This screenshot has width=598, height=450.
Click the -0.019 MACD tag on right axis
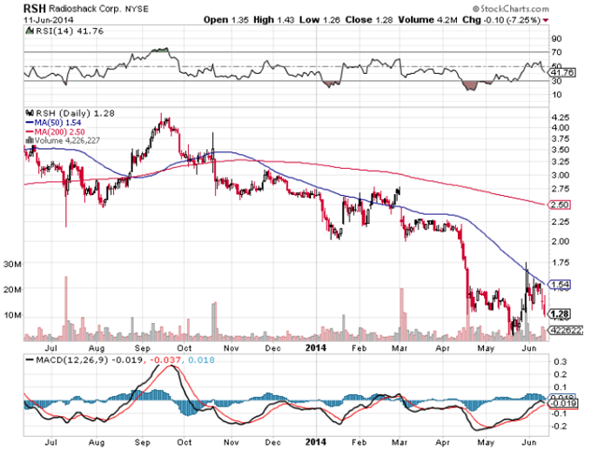click(x=564, y=403)
